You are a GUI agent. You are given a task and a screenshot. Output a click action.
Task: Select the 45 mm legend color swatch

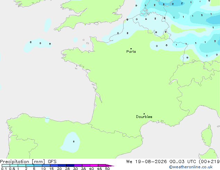pos(102,165)
